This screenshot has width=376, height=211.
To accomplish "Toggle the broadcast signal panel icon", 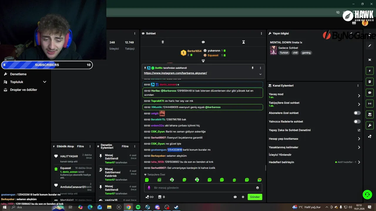I will [x=370, y=103].
